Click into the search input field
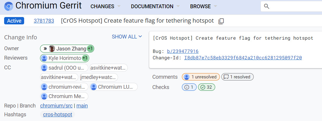322x121 pixels. [294, 6]
